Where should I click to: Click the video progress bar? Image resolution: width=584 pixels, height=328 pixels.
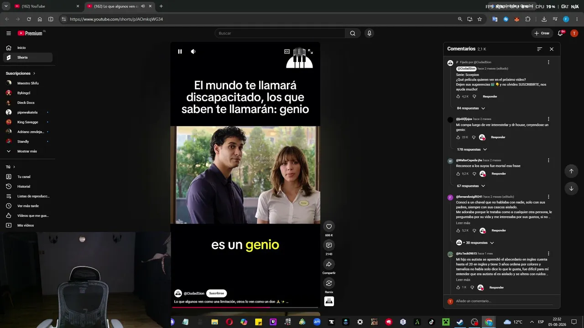pyautogui.click(x=245, y=307)
